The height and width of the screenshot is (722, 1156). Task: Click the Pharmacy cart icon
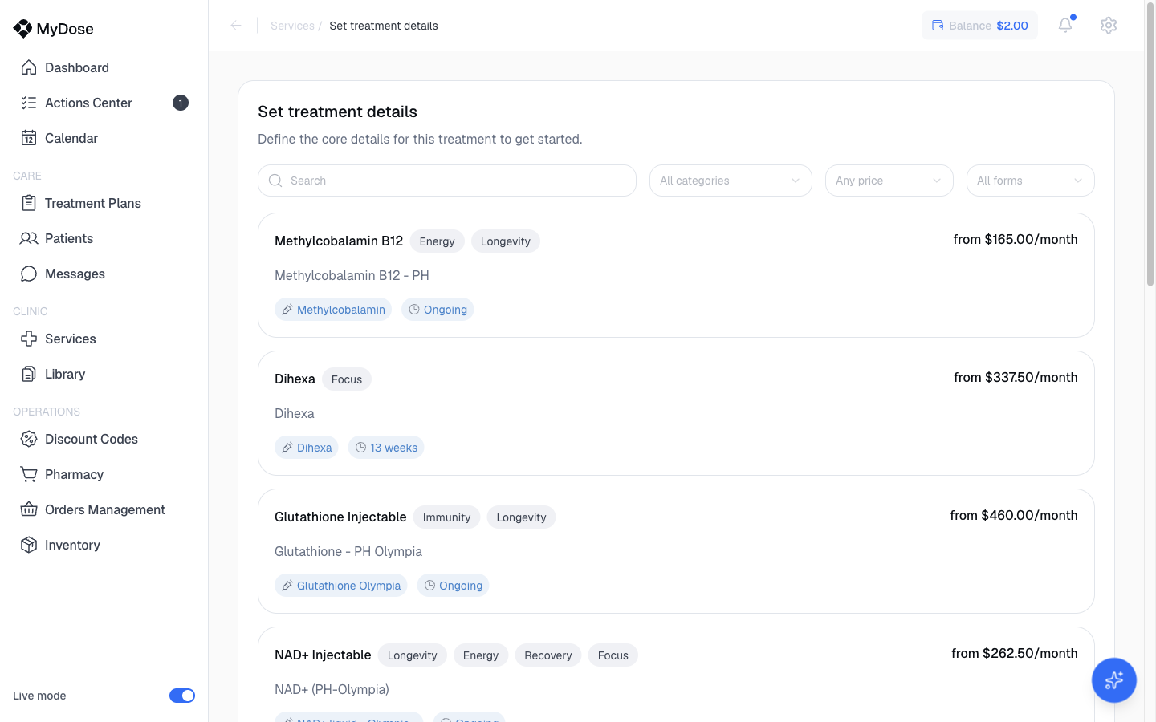coord(29,474)
